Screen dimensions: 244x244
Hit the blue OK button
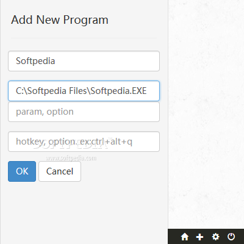tap(22, 171)
